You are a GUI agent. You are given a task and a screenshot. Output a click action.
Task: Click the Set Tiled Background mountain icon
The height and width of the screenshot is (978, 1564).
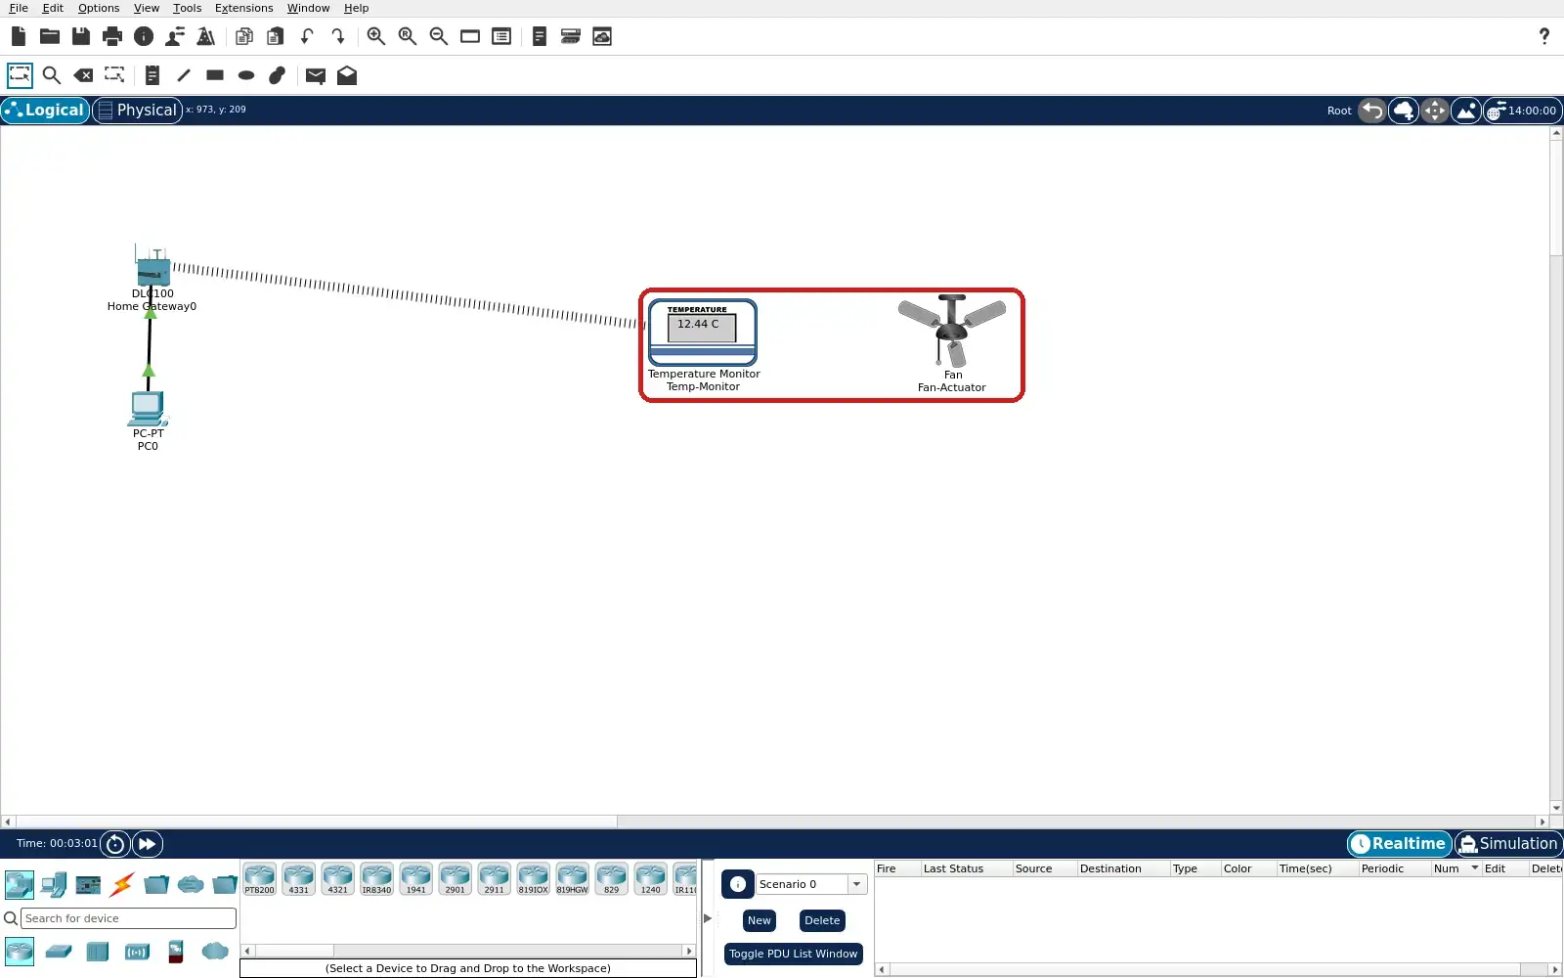[1466, 111]
